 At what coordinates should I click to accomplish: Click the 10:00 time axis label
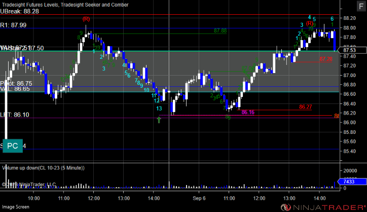pyautogui.click(x=33, y=198)
